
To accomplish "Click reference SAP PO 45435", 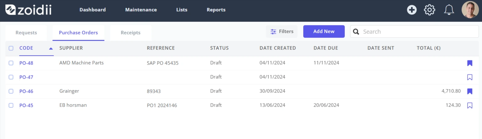I will tap(162, 63).
